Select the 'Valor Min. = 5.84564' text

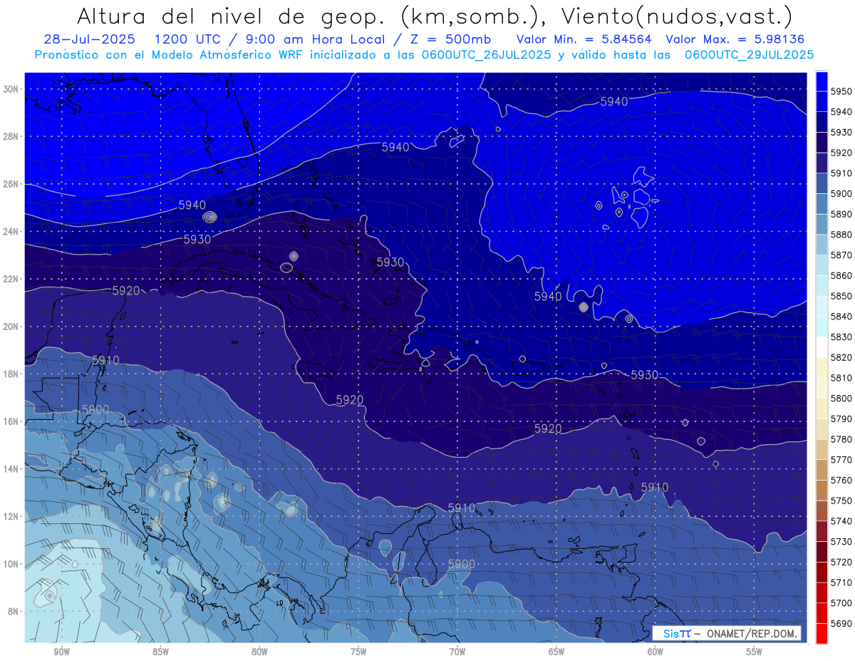[x=585, y=40]
